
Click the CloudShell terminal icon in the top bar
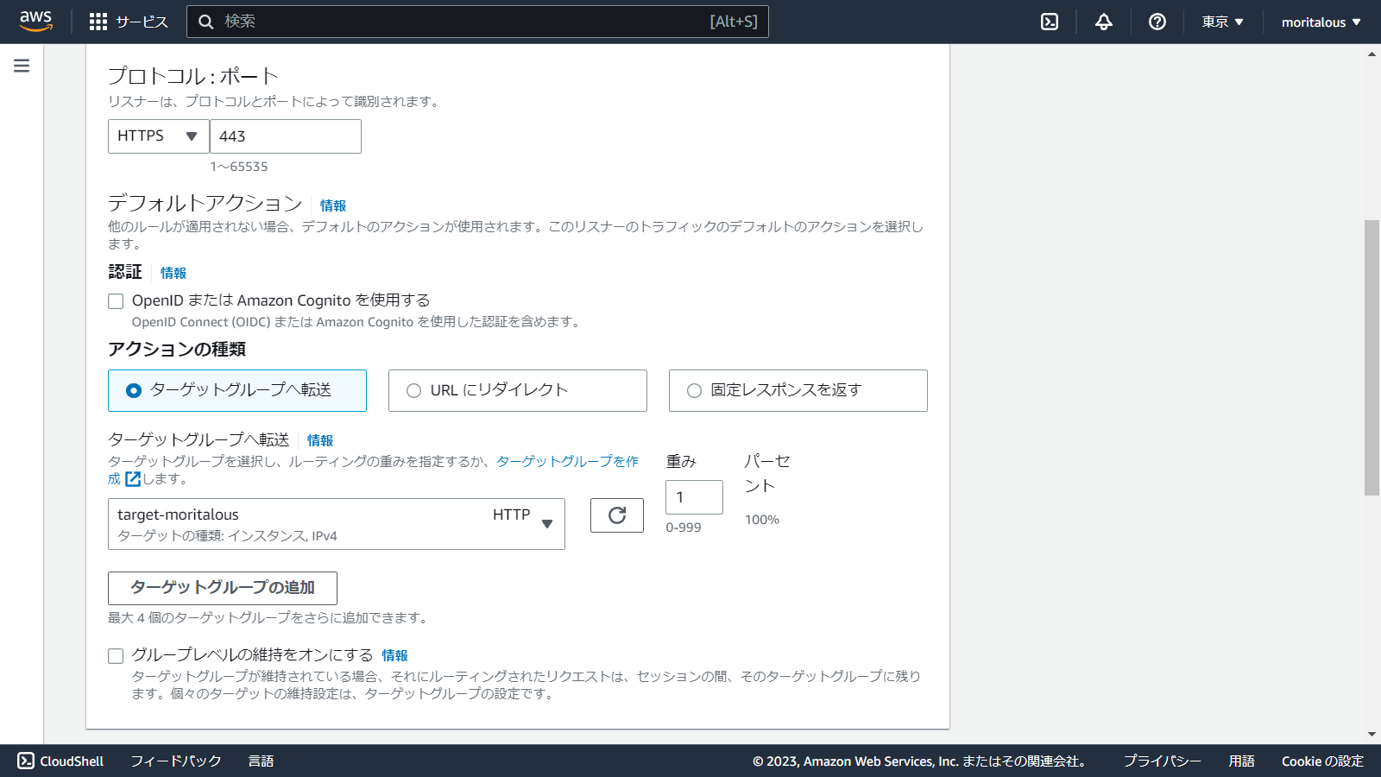1047,22
